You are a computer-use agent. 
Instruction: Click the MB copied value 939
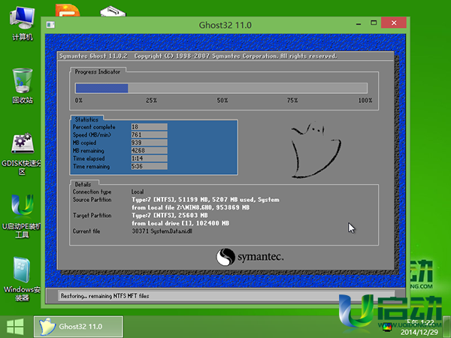click(x=150, y=143)
